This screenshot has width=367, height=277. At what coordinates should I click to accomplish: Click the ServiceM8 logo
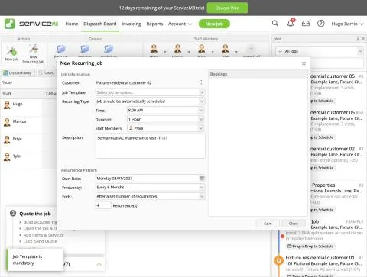coord(31,24)
